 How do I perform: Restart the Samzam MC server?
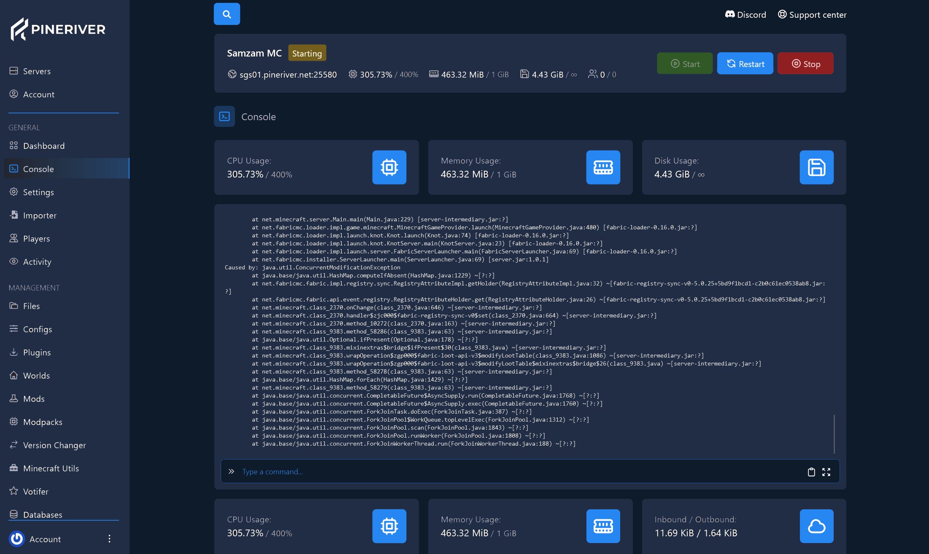click(745, 64)
